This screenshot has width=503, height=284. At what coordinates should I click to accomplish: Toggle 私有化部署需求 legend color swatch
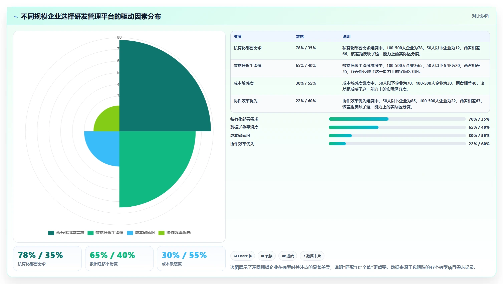[x=51, y=233]
